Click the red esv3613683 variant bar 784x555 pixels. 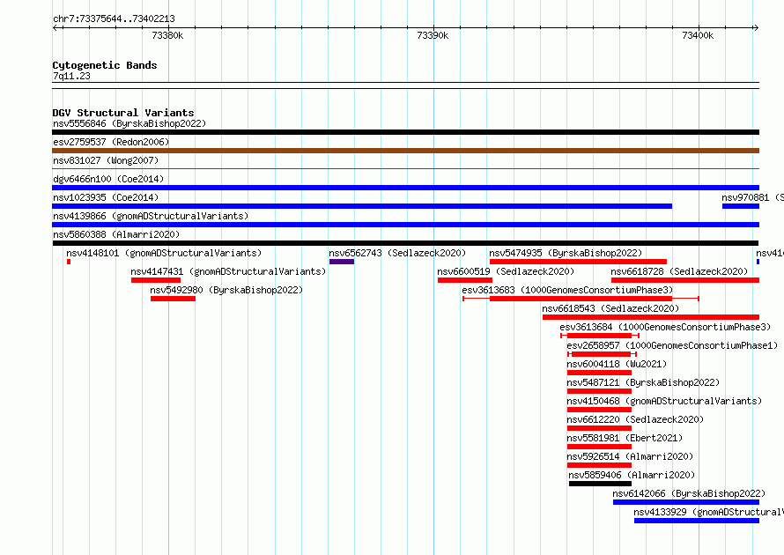(581, 299)
